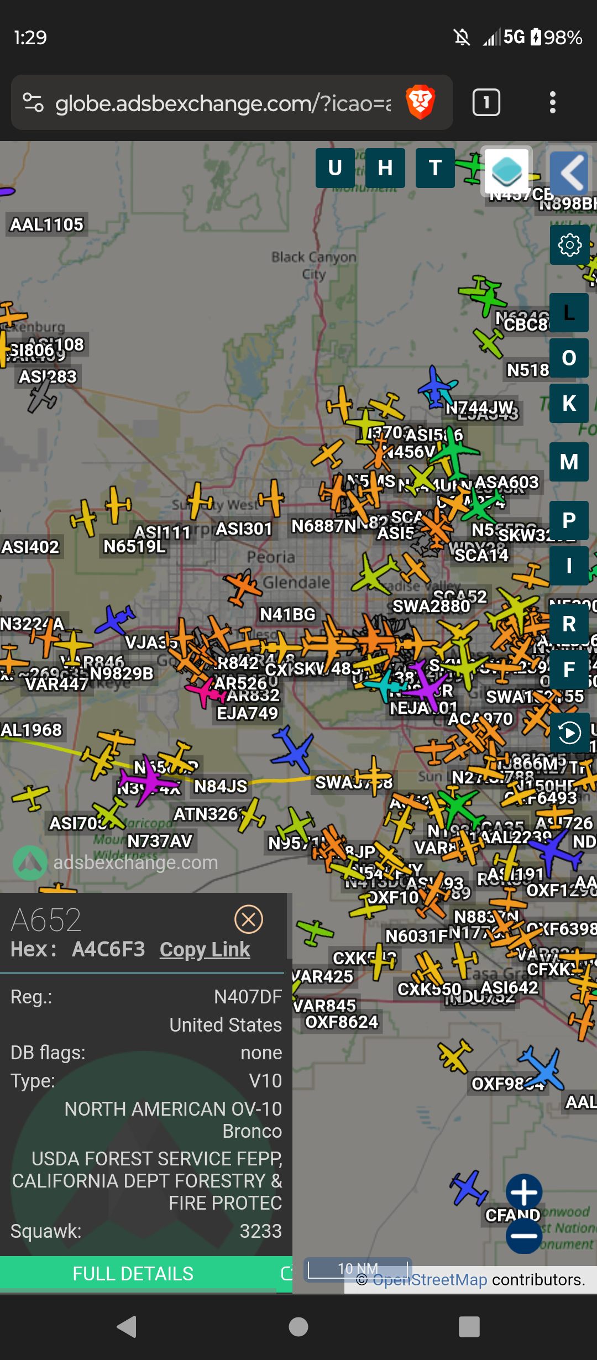Select the N41BG aircraft label

287,614
